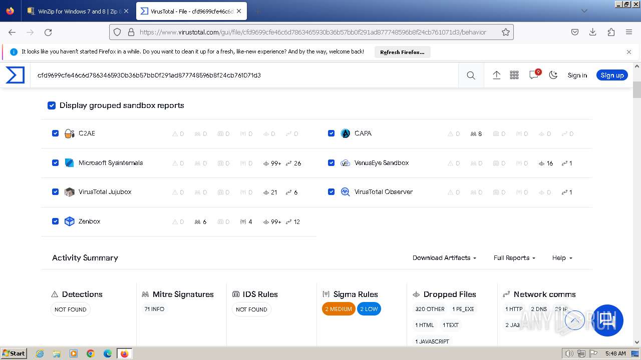Dismiss the Firefox notification bar
The width and height of the screenshot is (641, 360).
pyautogui.click(x=629, y=52)
